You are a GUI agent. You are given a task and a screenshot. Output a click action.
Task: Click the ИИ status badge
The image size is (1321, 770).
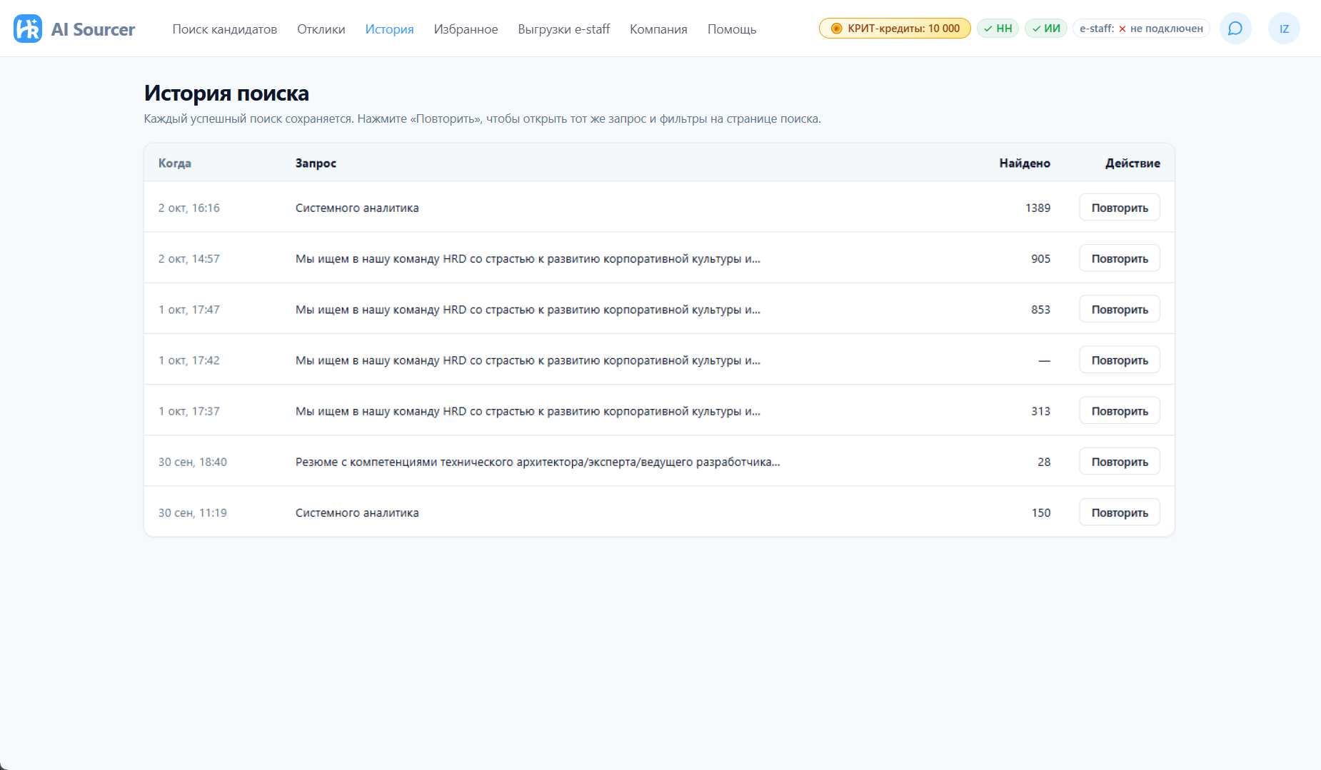coord(1046,29)
